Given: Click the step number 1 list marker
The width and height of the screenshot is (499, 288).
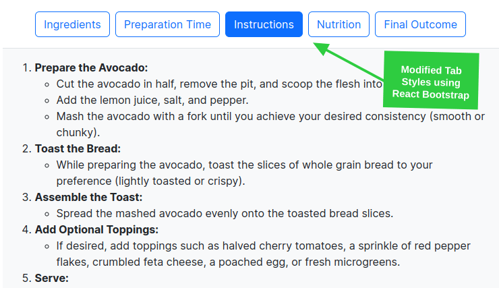Looking at the screenshot, I should click(26, 68).
